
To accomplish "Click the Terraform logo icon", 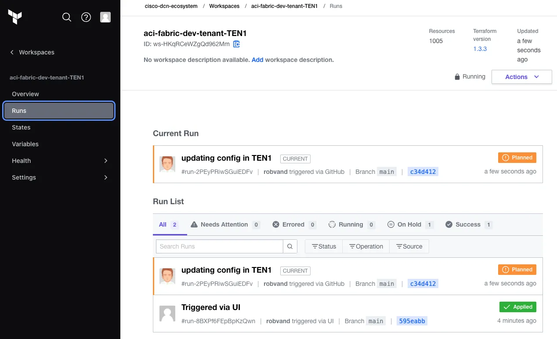I will pyautogui.click(x=15, y=17).
